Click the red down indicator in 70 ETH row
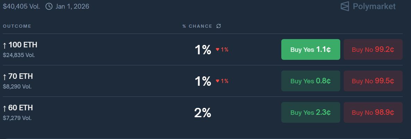Screen dimensions: 411x139 click(217, 81)
